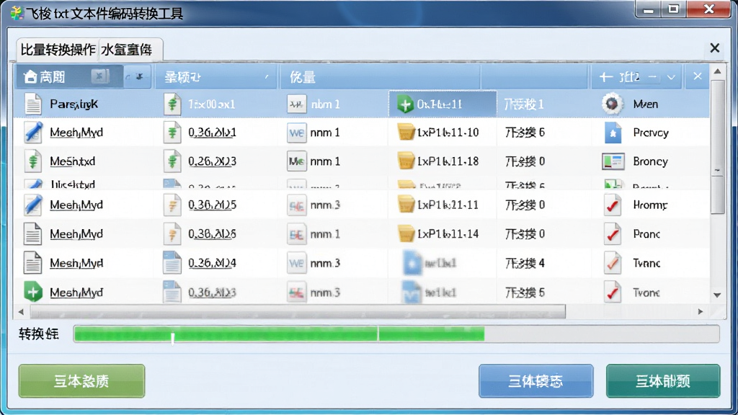Click the blue pen icon in the 0.36.2101 row

tap(33, 133)
